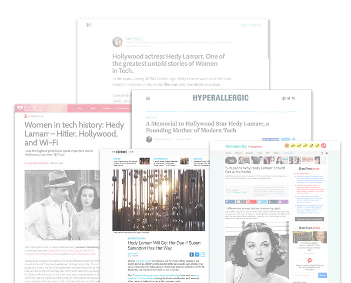This screenshot has width=351, height=283.
Task: Open Quizzes tab in BuzzFeed nav
Action: tap(249, 153)
